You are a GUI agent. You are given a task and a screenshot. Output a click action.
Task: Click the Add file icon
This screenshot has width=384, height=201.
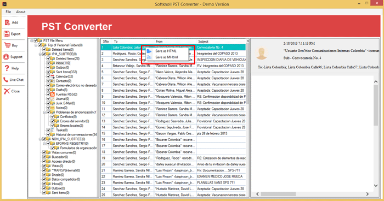7,22
